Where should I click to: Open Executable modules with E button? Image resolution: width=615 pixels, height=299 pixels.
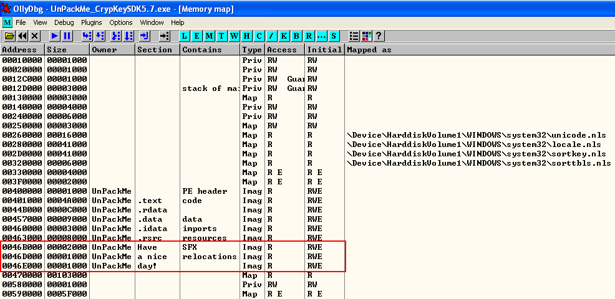tap(197, 36)
